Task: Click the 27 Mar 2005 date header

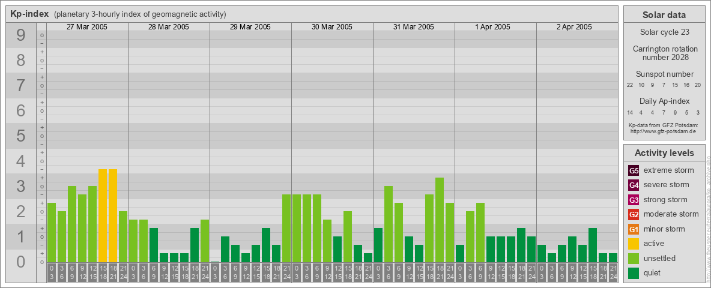Action: click(x=87, y=27)
